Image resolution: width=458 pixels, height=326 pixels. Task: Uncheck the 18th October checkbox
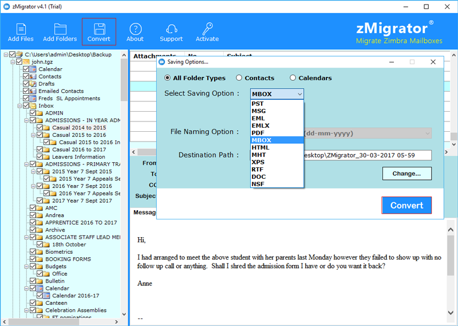40,245
